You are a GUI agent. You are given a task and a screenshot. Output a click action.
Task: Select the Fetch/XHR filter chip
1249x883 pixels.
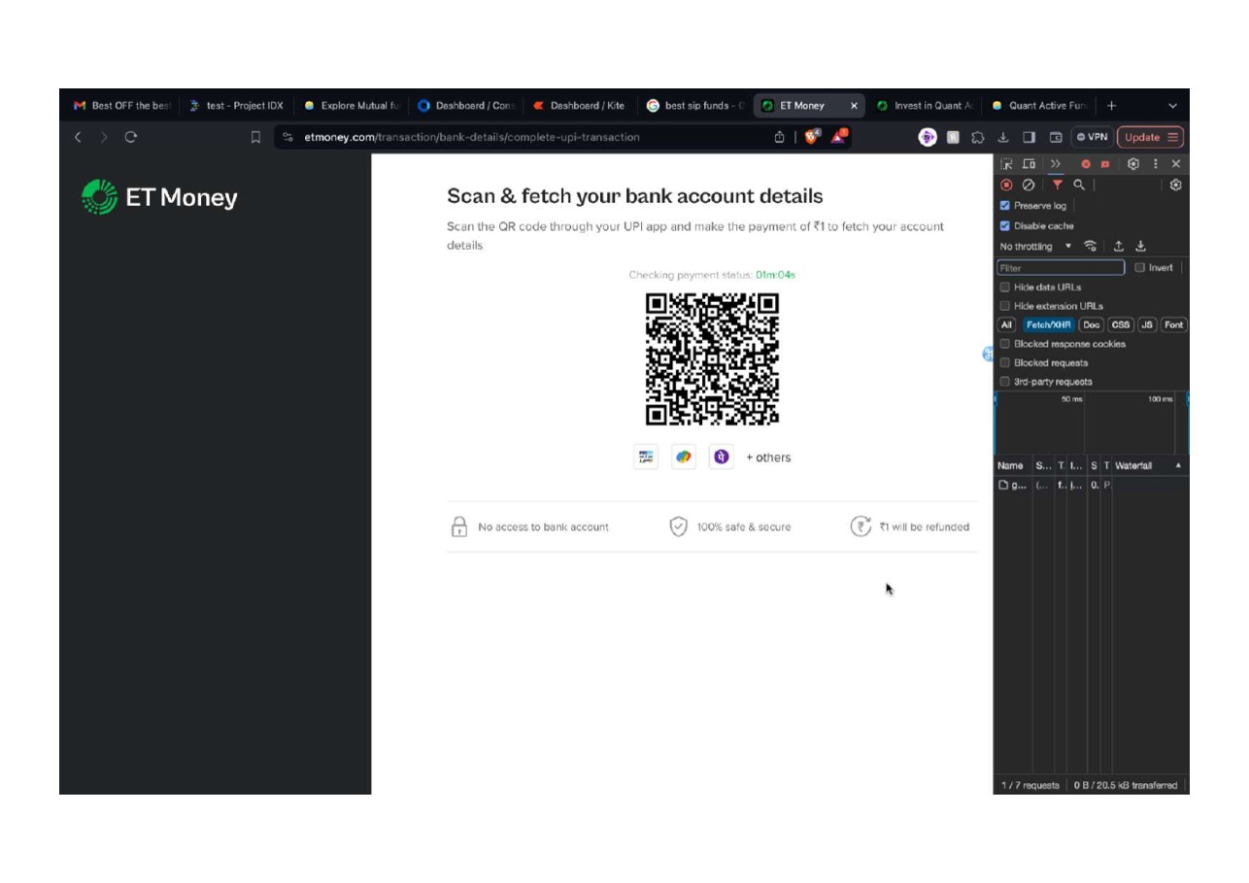click(x=1048, y=325)
